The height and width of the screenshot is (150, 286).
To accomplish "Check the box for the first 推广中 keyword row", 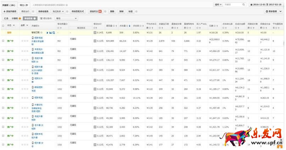I will (x=3, y=41).
